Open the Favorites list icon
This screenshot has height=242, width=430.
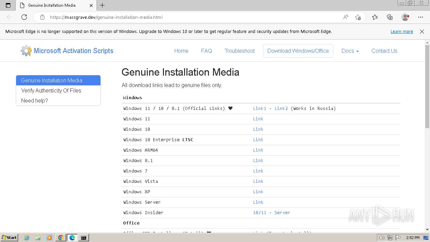click(x=375, y=17)
